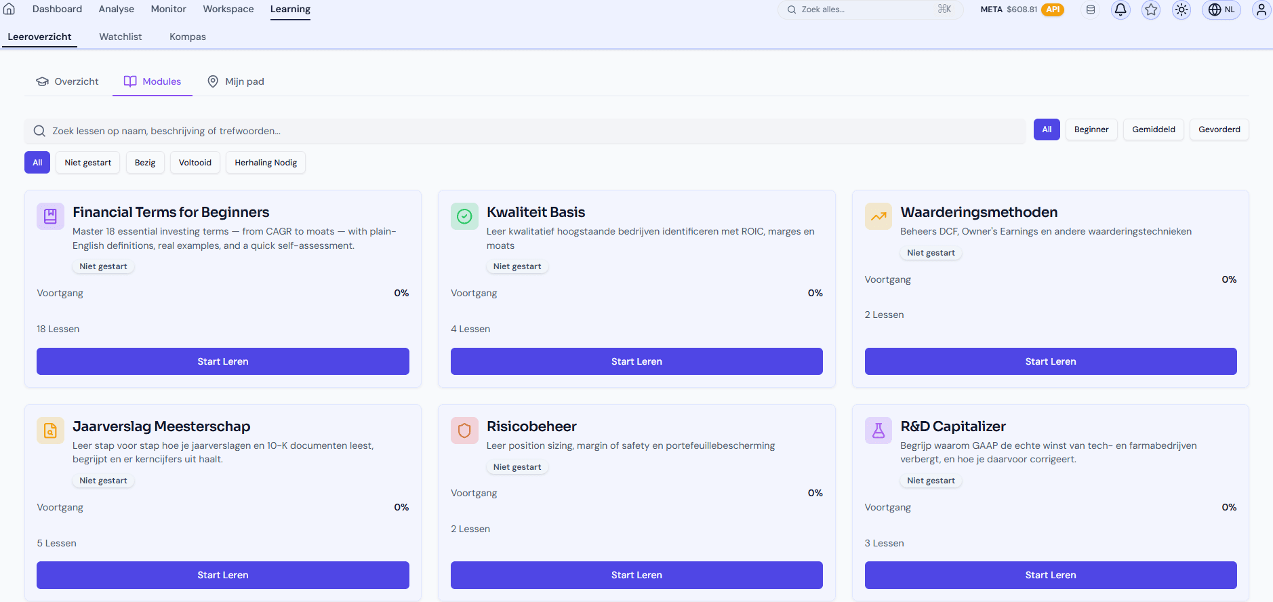This screenshot has width=1273, height=602.
Task: Click 'Niet gestart' badge in Waarderingsmethoden card
Action: [931, 253]
